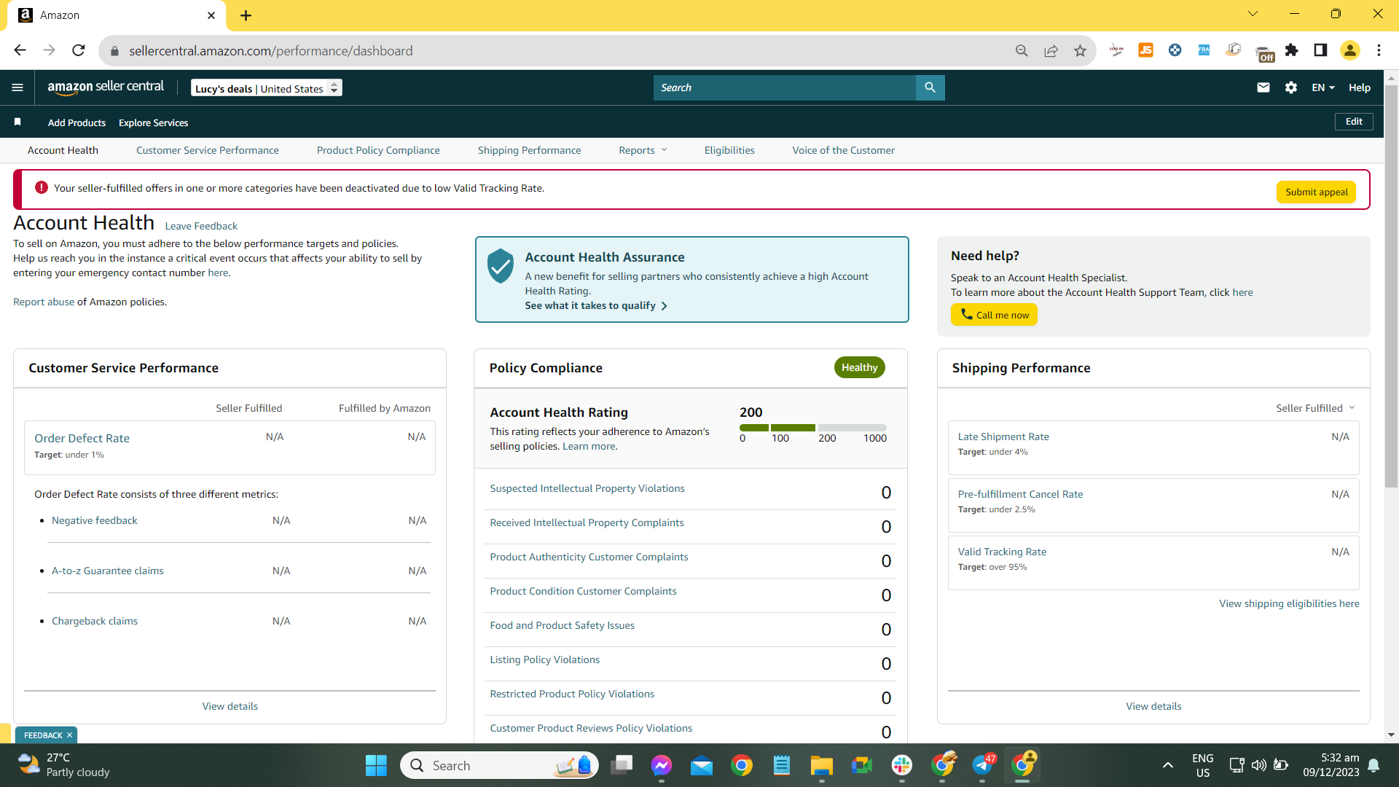
Task: Click the magnifier search button in Seller Central
Action: [930, 87]
